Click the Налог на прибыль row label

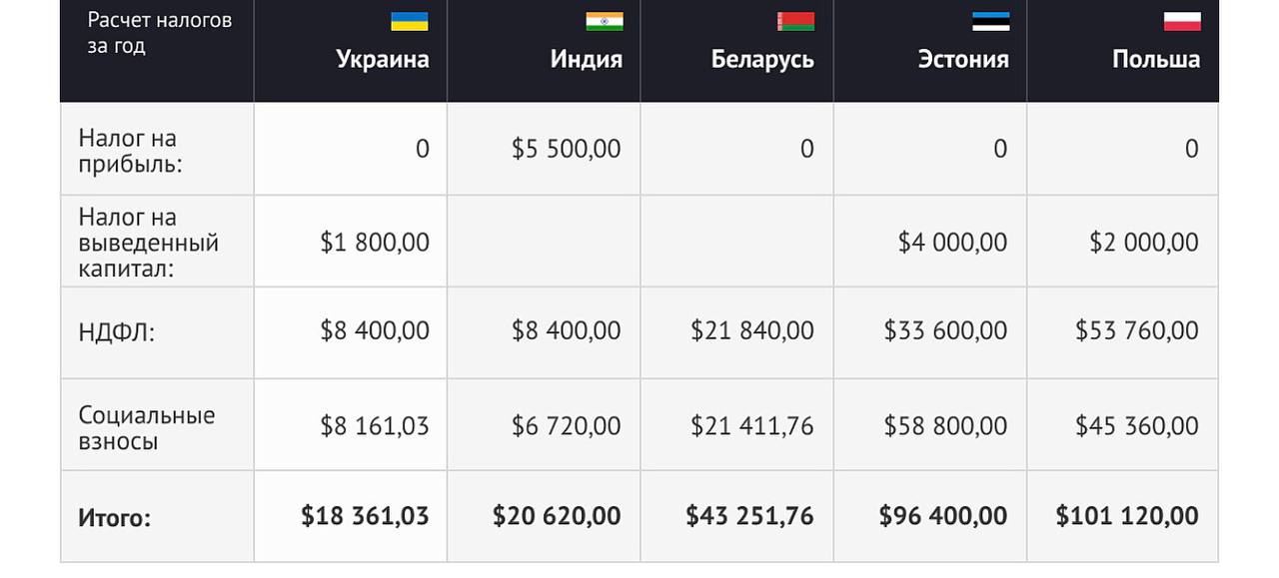[x=128, y=151]
